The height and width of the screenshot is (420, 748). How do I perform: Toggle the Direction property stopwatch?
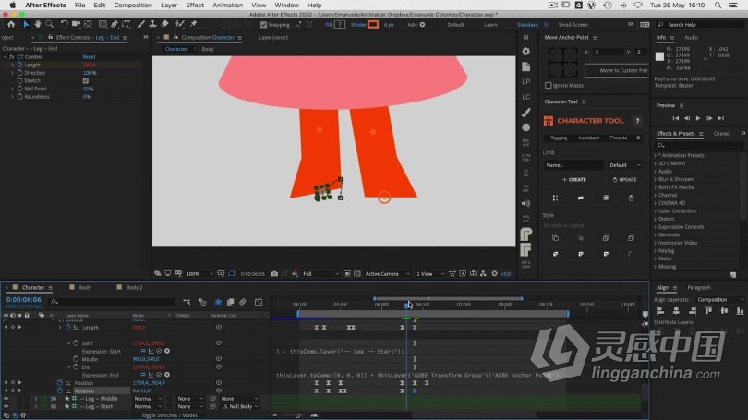tap(19, 73)
